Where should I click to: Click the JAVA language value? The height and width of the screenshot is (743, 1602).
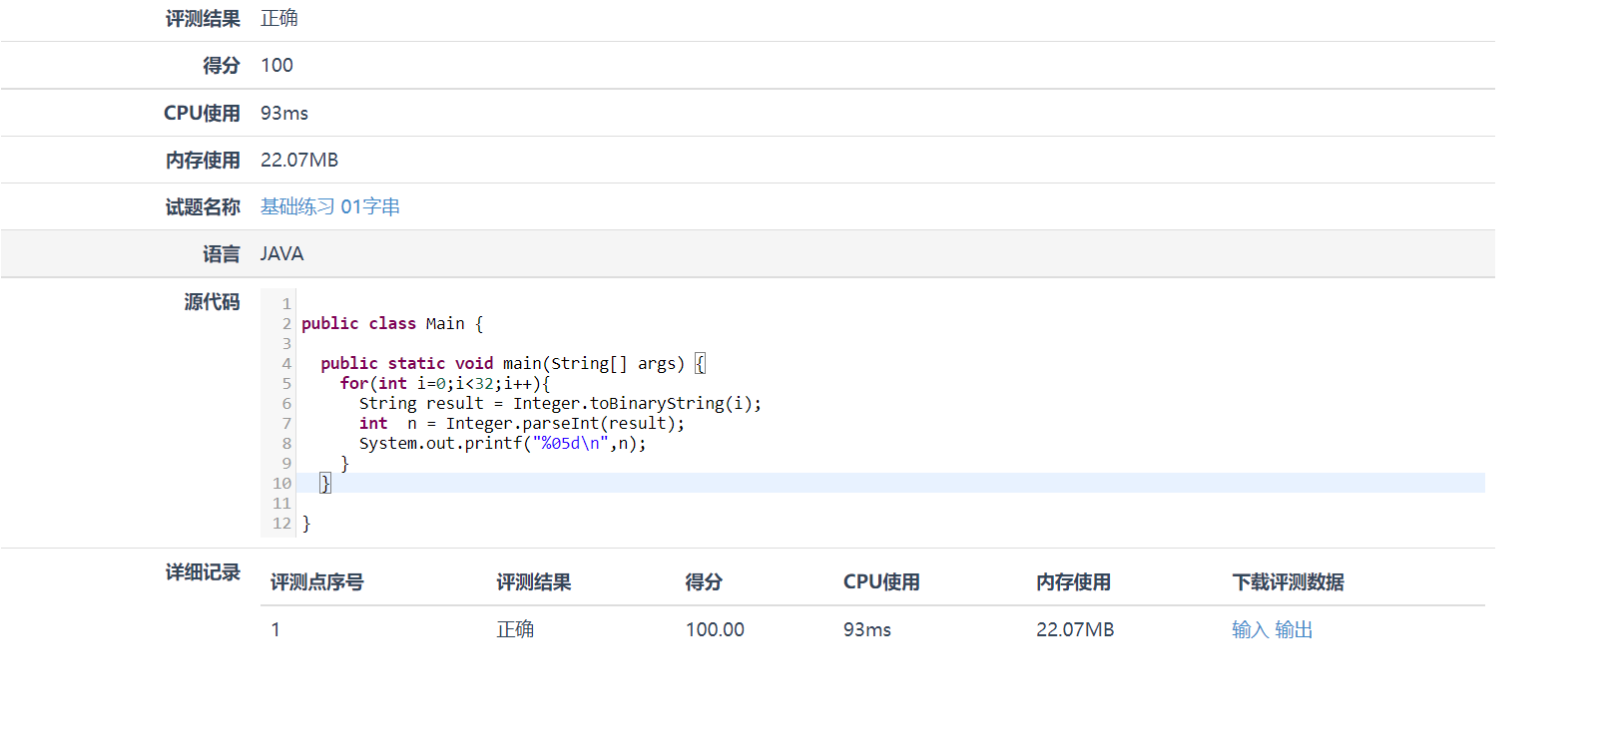pos(281,253)
